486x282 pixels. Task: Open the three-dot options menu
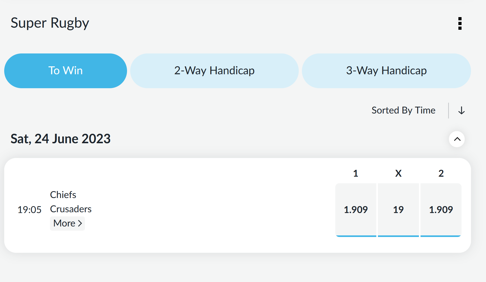[460, 23]
